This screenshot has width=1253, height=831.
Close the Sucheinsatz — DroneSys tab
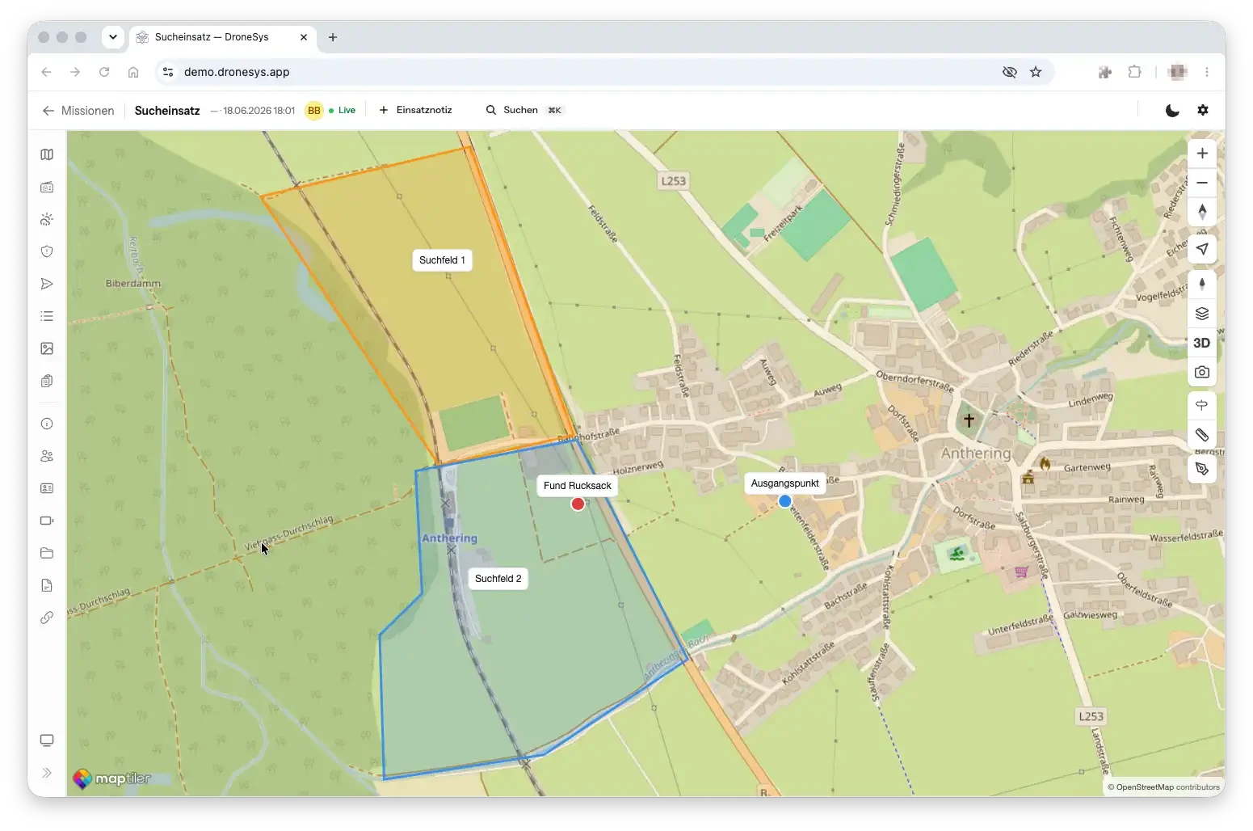pos(304,37)
